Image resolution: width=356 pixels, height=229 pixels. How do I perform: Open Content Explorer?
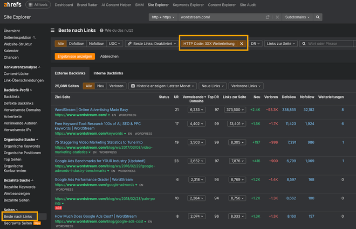222,5
